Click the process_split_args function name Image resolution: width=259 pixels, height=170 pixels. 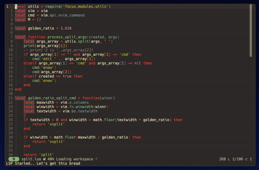coord(67,37)
